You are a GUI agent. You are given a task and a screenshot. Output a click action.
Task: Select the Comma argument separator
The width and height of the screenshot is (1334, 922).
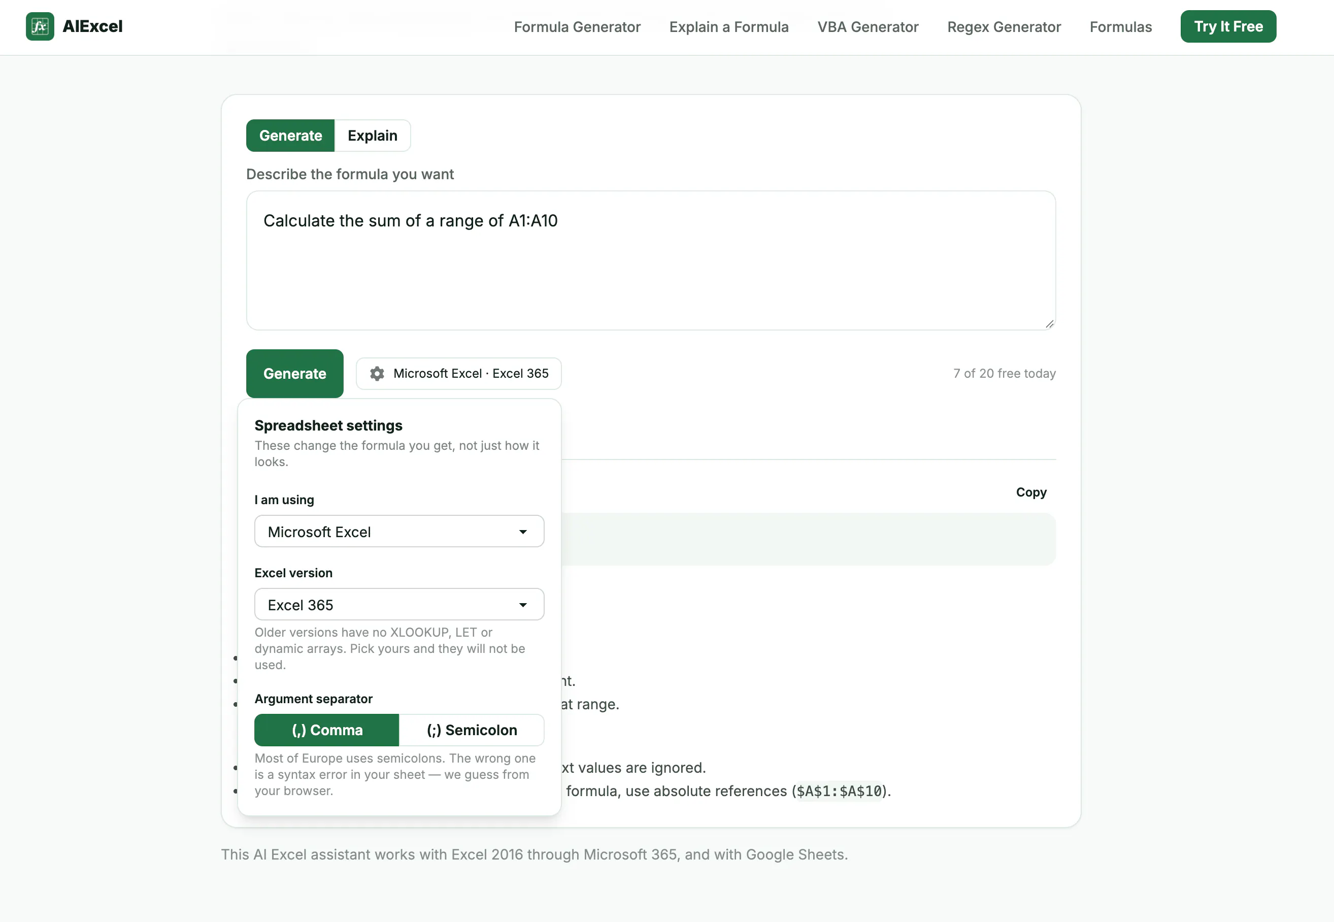tap(327, 730)
